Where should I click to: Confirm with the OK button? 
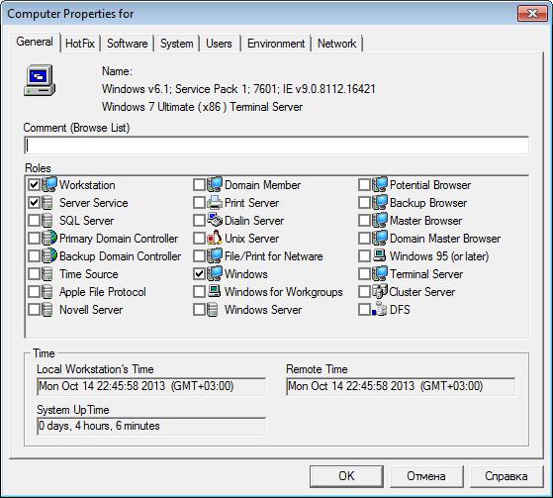pos(346,476)
